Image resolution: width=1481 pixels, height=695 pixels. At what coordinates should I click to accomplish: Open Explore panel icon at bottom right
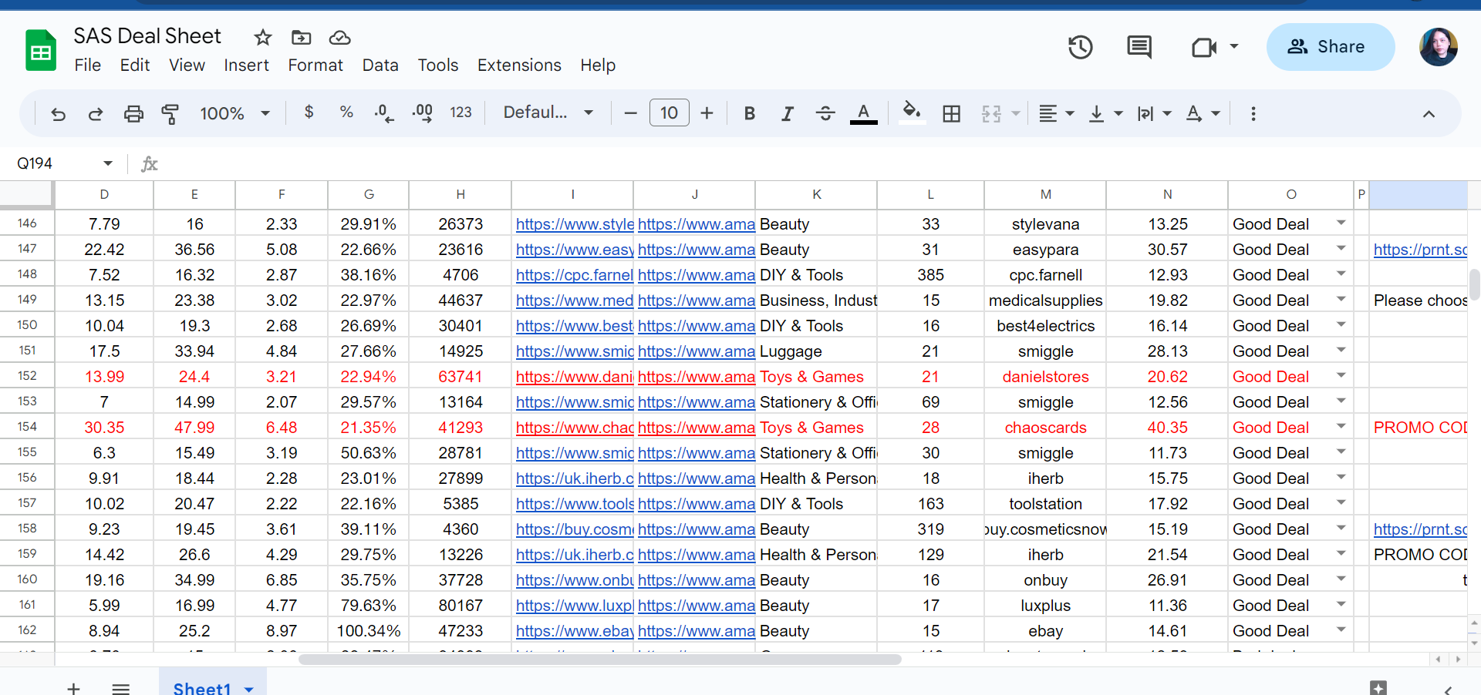[1378, 687]
